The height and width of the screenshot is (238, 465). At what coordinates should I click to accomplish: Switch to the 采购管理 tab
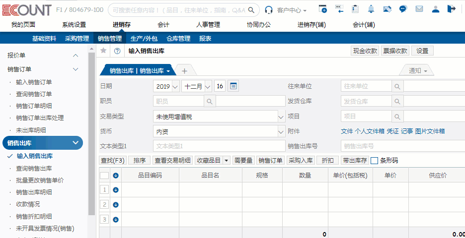click(x=77, y=38)
